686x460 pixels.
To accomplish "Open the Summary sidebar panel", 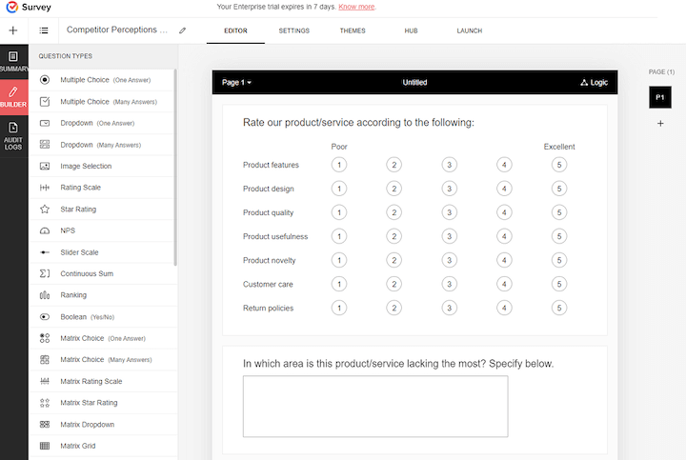I will (x=13, y=62).
